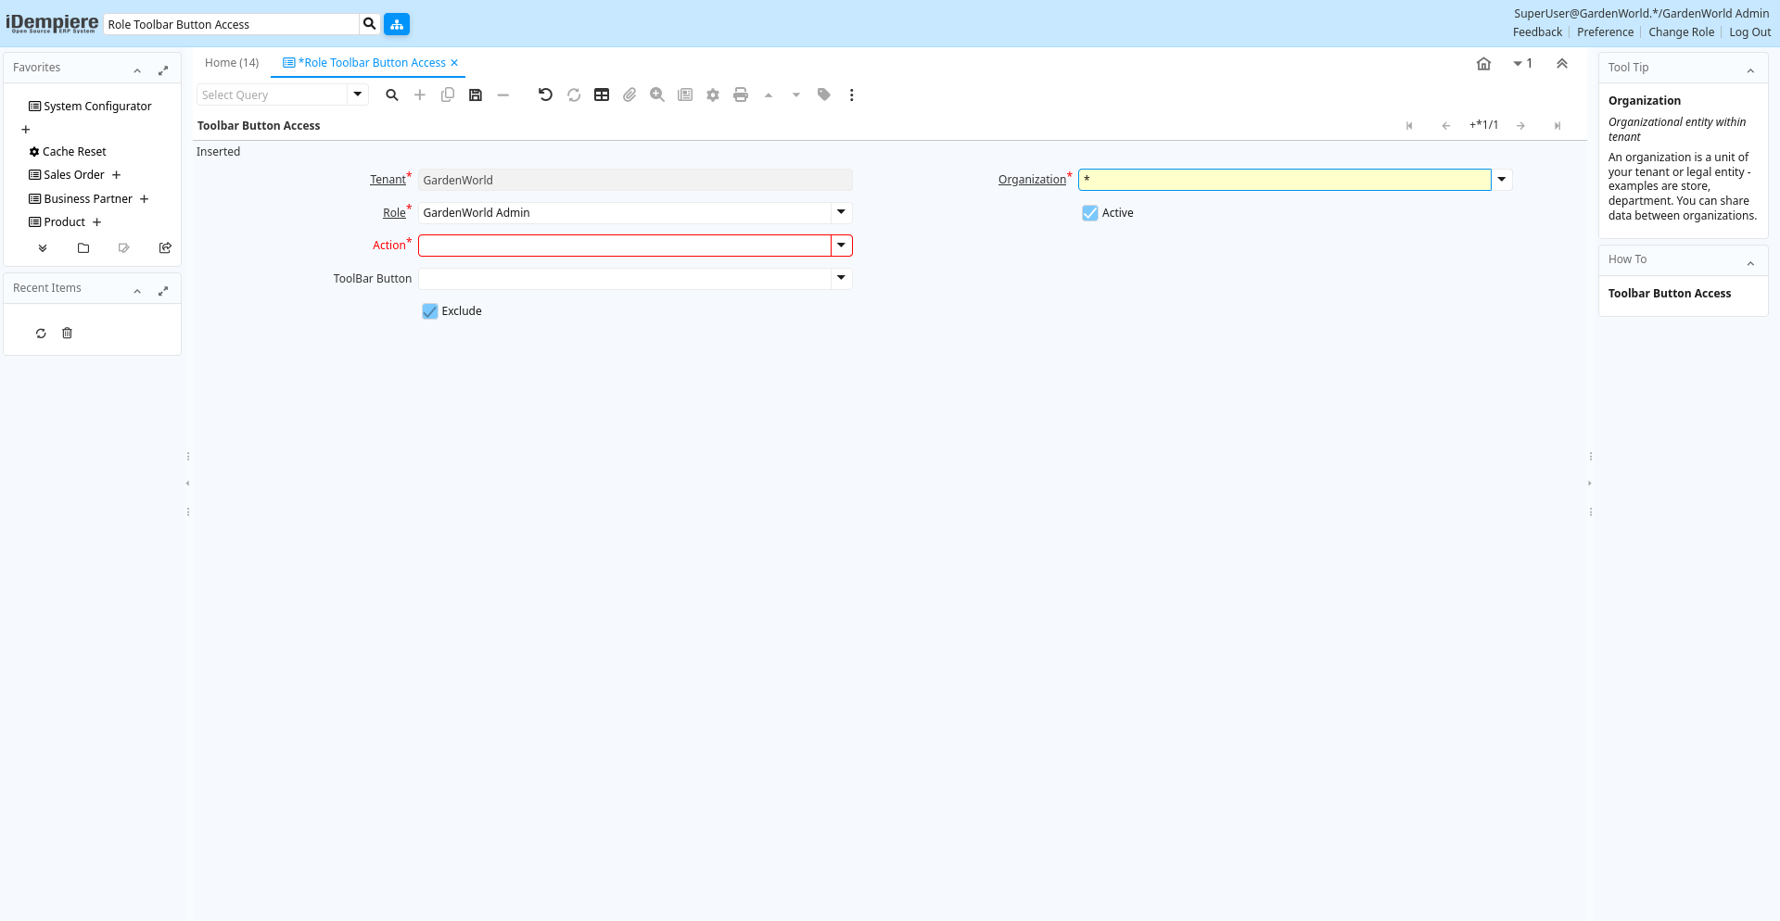The image size is (1780, 921).
Task: Toggle grid view in the toolbar
Action: click(602, 95)
